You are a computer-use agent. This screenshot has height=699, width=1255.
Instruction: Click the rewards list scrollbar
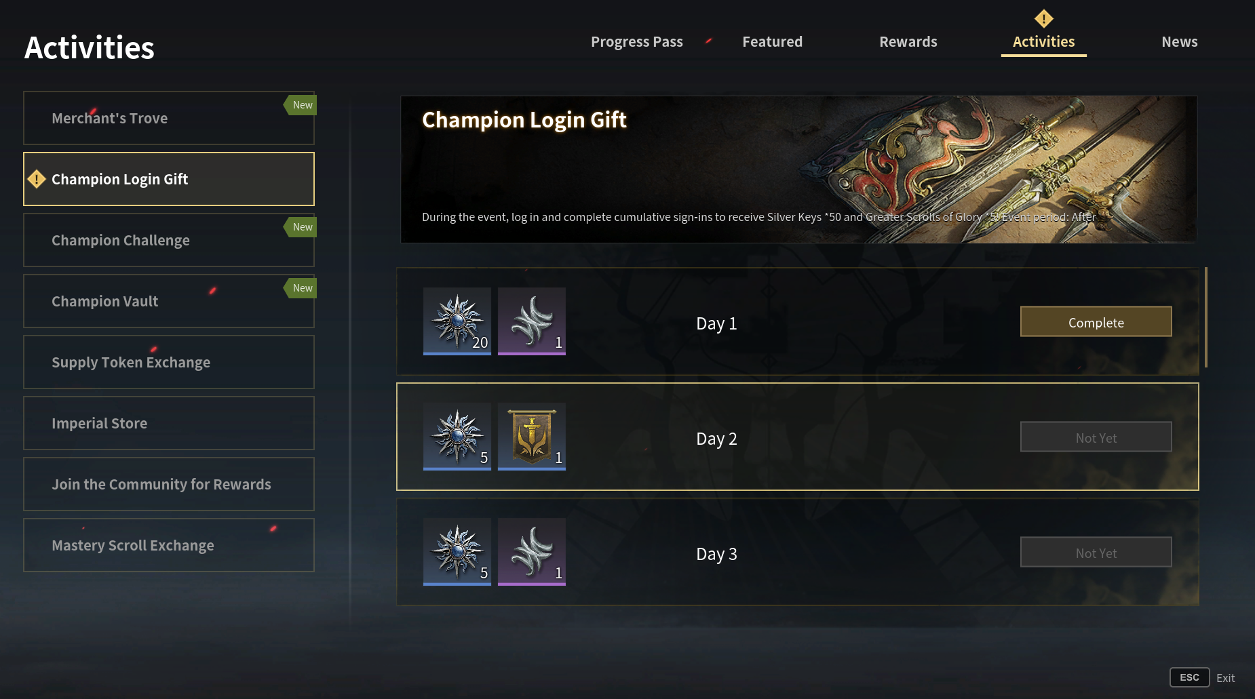point(1205,317)
